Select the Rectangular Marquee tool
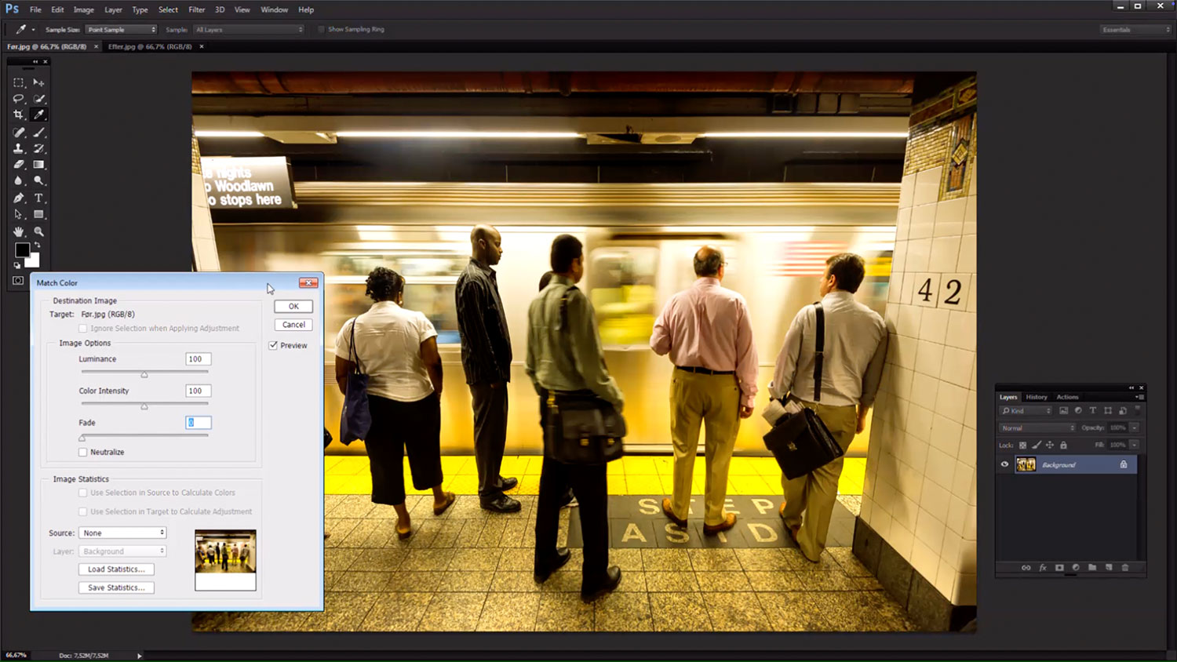Screen dimensions: 1177x662 point(19,82)
